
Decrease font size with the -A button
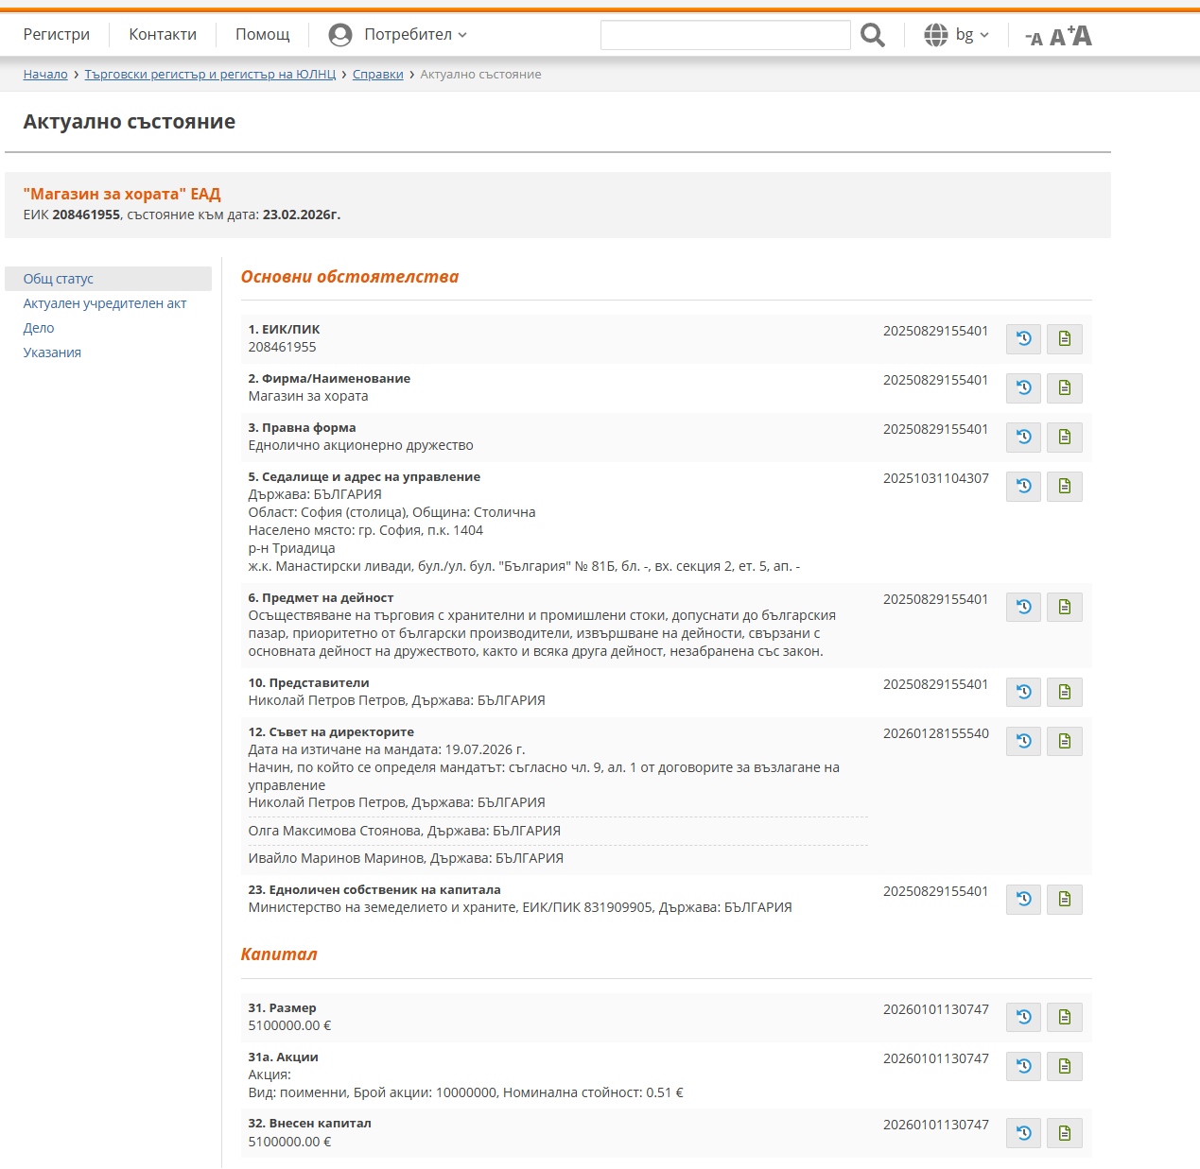[x=1034, y=39]
